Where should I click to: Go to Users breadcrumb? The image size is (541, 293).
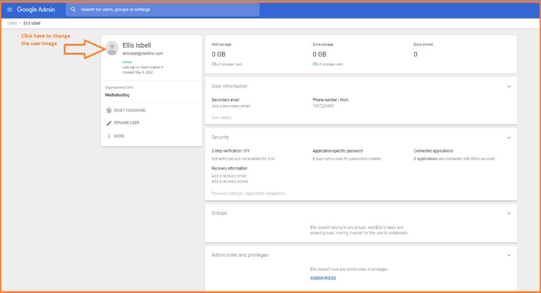[x=12, y=23]
